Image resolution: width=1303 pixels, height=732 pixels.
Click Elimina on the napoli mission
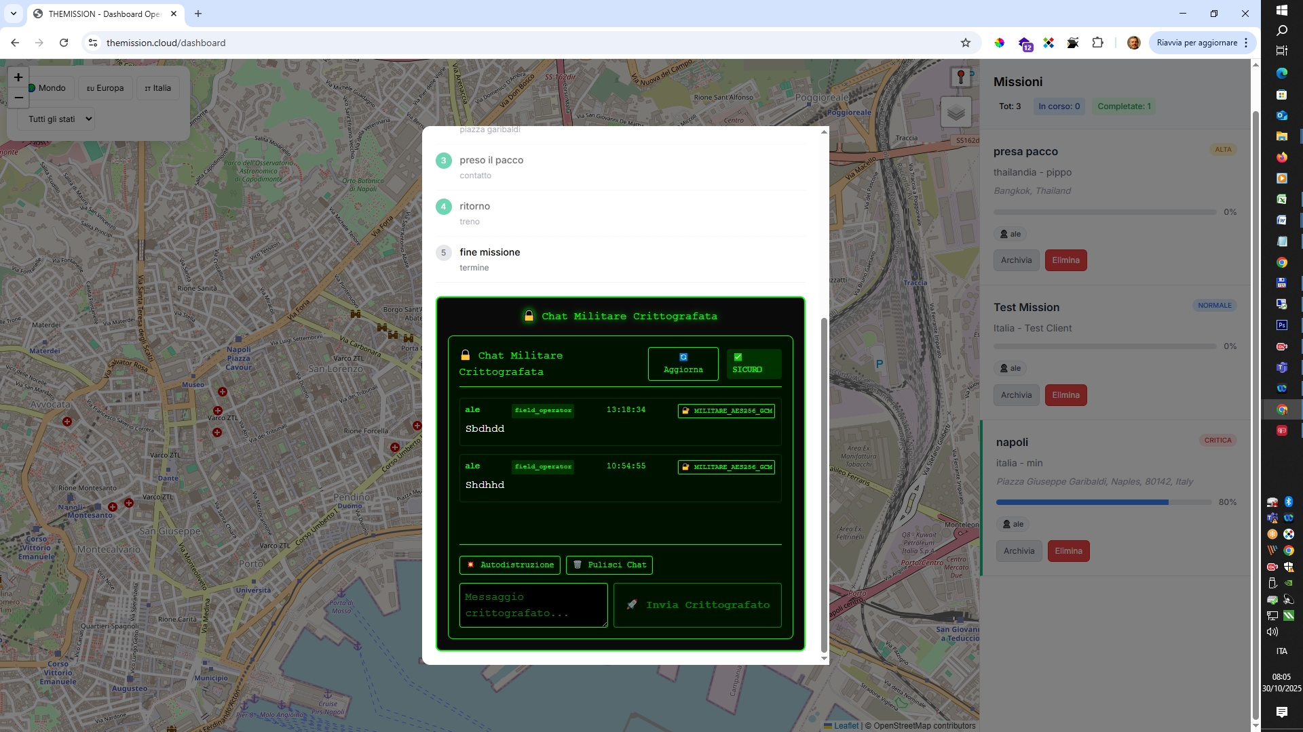click(1068, 551)
